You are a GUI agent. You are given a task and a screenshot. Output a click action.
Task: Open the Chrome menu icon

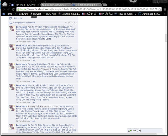click(x=165, y=9)
